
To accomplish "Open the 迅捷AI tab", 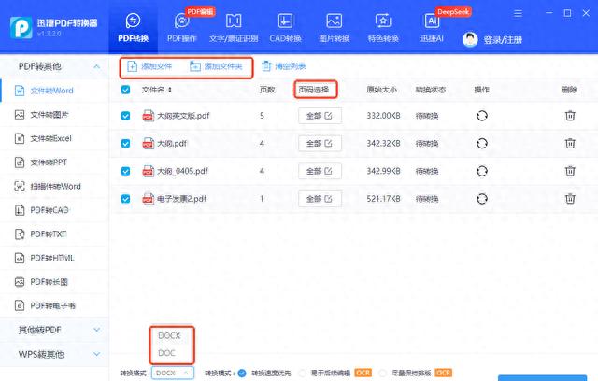I will (432, 28).
